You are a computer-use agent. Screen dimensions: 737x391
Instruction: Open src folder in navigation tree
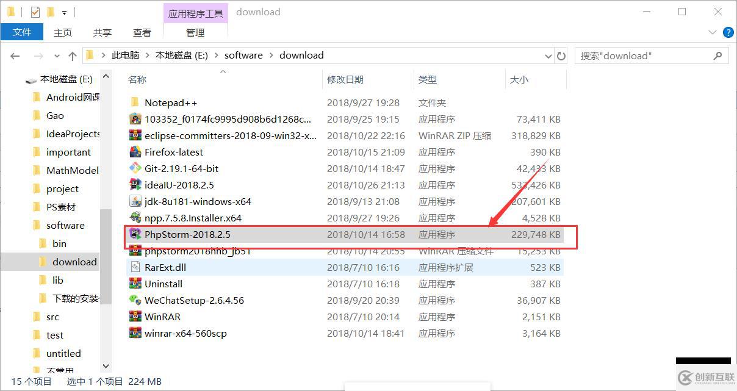(52, 317)
